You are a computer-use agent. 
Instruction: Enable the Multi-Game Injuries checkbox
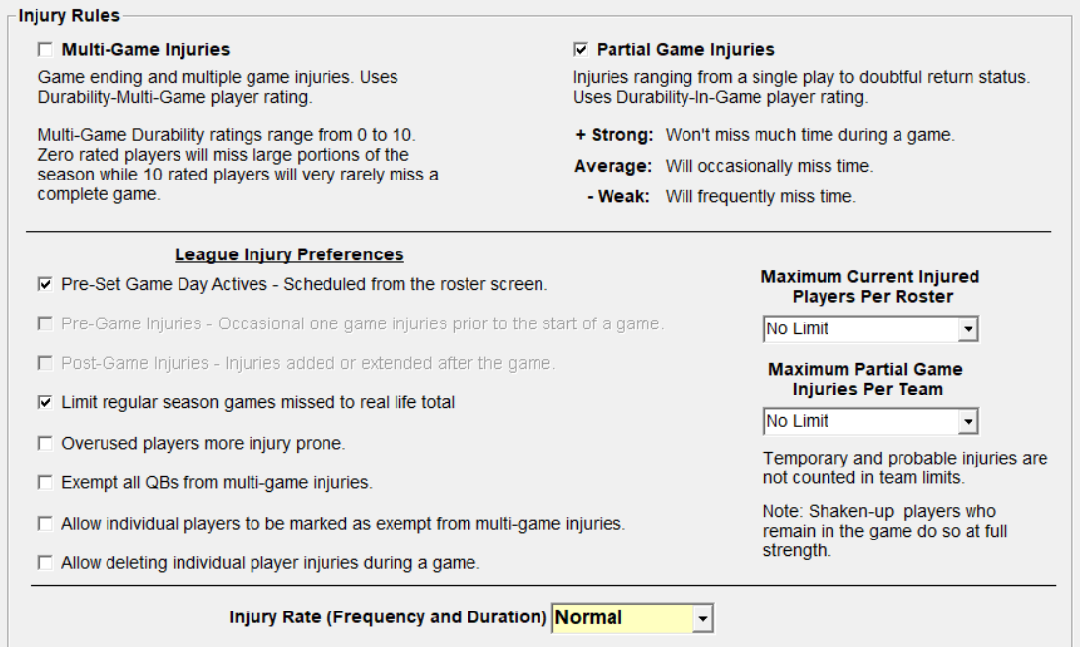45,50
